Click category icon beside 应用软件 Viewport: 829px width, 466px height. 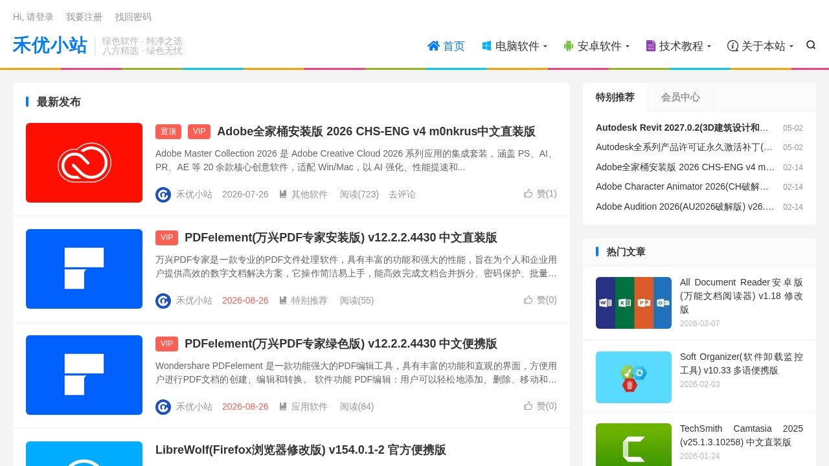coord(283,406)
